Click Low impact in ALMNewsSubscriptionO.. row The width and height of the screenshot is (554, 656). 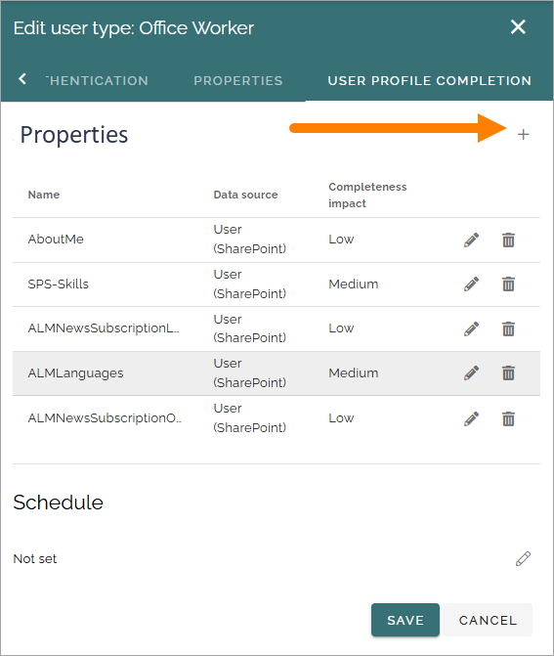click(x=341, y=418)
